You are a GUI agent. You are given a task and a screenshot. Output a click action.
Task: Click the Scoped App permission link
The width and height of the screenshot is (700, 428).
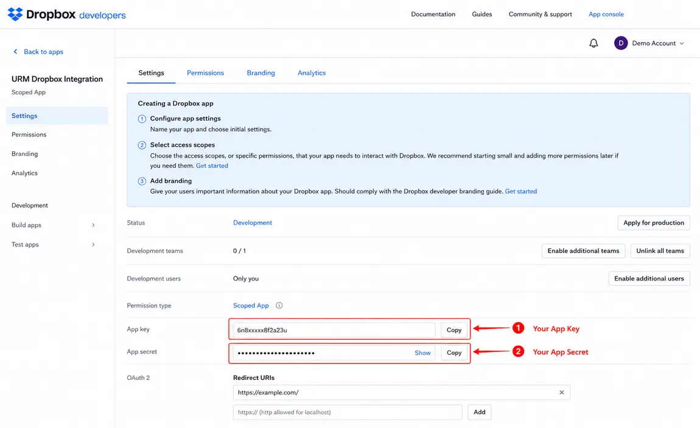251,306
